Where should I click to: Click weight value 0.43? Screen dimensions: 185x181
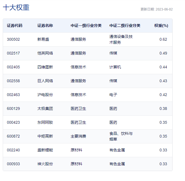[x=163, y=81]
